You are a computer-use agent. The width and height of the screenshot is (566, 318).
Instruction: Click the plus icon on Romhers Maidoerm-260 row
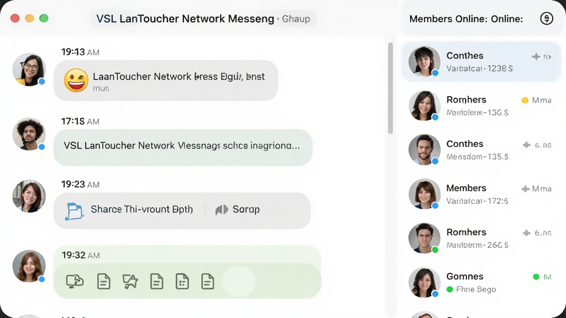click(x=527, y=233)
